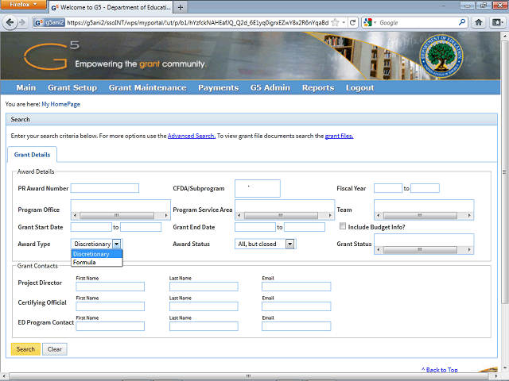509x381 pixels.
Task: Select Discretionary option in Award Type list
Action: (x=97, y=254)
